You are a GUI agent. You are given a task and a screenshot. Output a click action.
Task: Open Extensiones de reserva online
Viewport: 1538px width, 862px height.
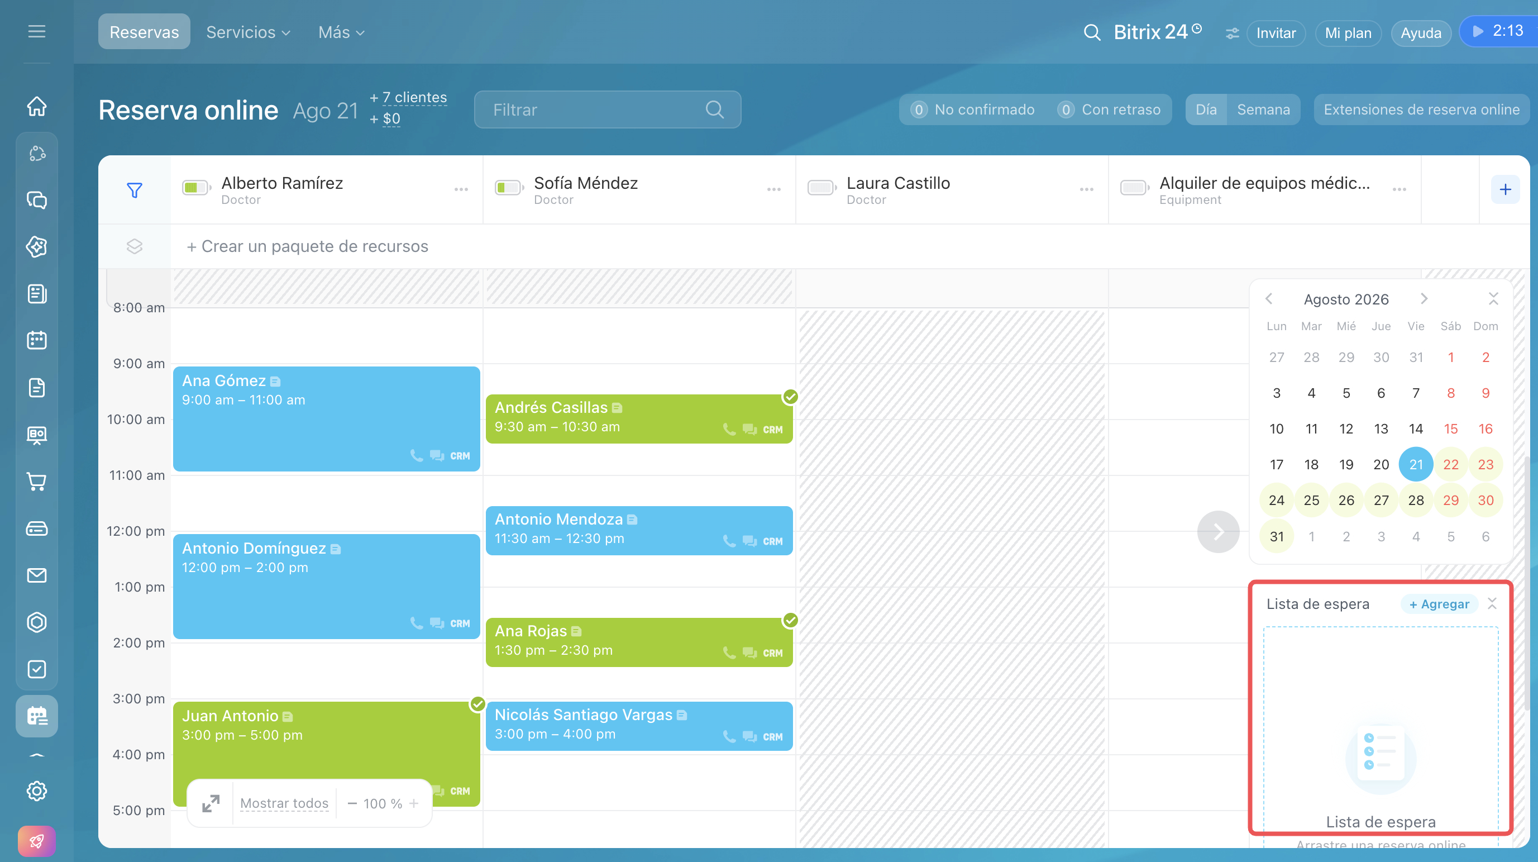pos(1421,110)
